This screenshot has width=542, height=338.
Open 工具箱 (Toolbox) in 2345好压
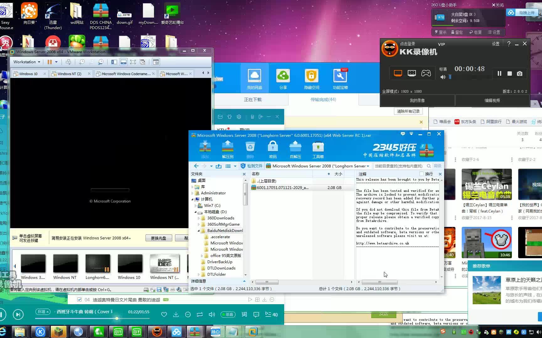(318, 150)
